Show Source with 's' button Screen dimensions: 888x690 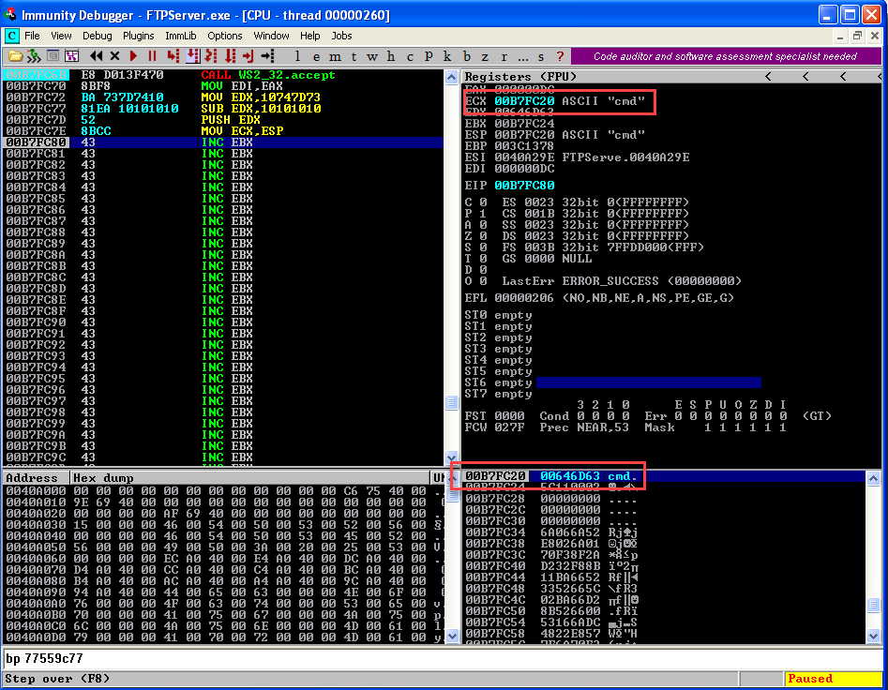pos(541,56)
